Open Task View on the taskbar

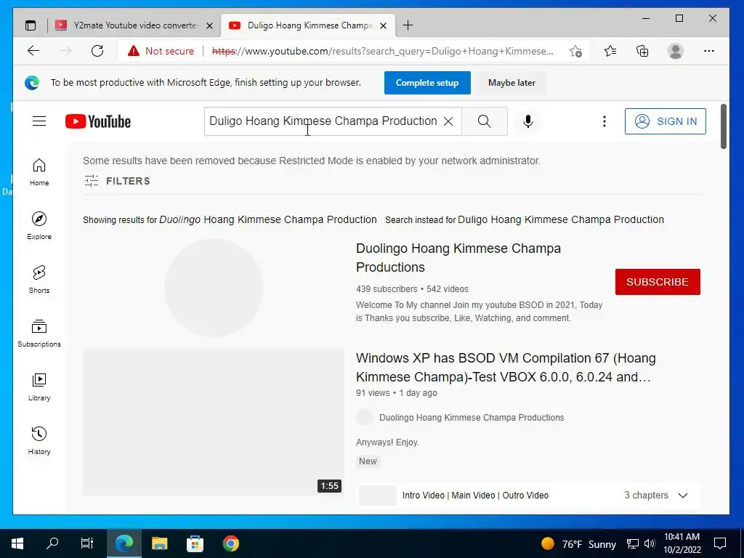(x=87, y=543)
